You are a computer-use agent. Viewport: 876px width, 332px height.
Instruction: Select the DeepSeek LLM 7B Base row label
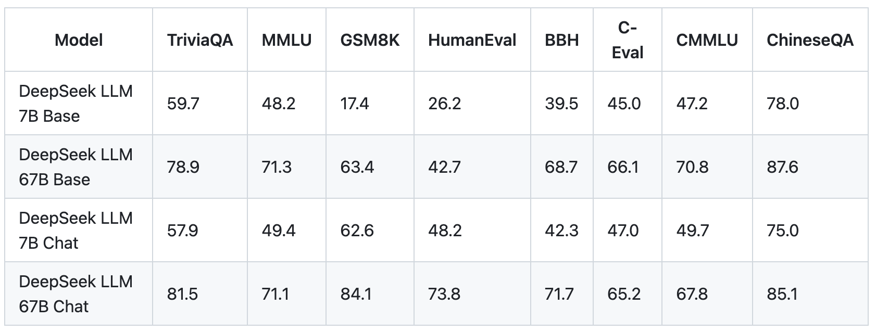(76, 104)
